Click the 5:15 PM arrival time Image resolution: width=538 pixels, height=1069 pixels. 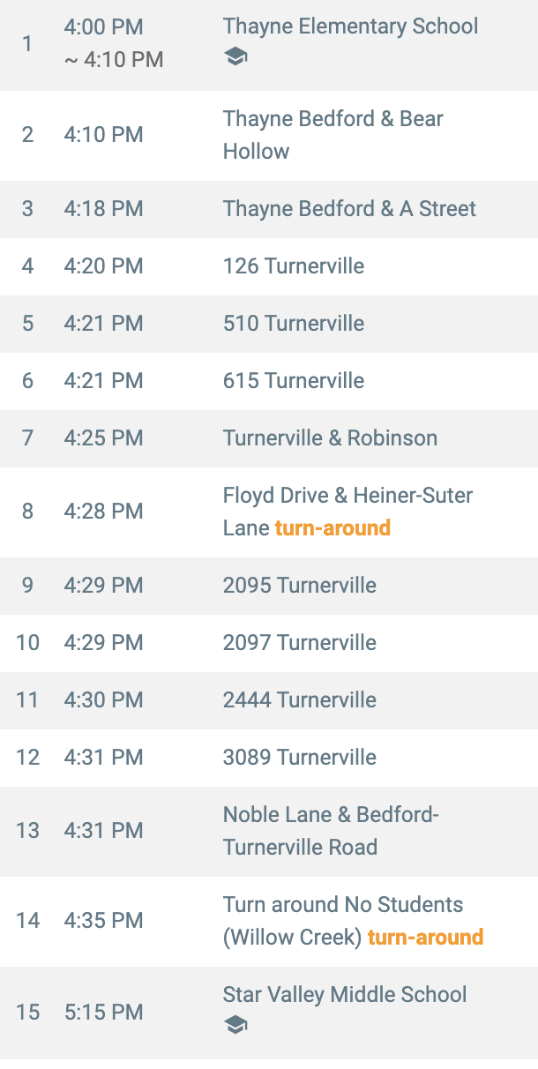click(x=103, y=1012)
